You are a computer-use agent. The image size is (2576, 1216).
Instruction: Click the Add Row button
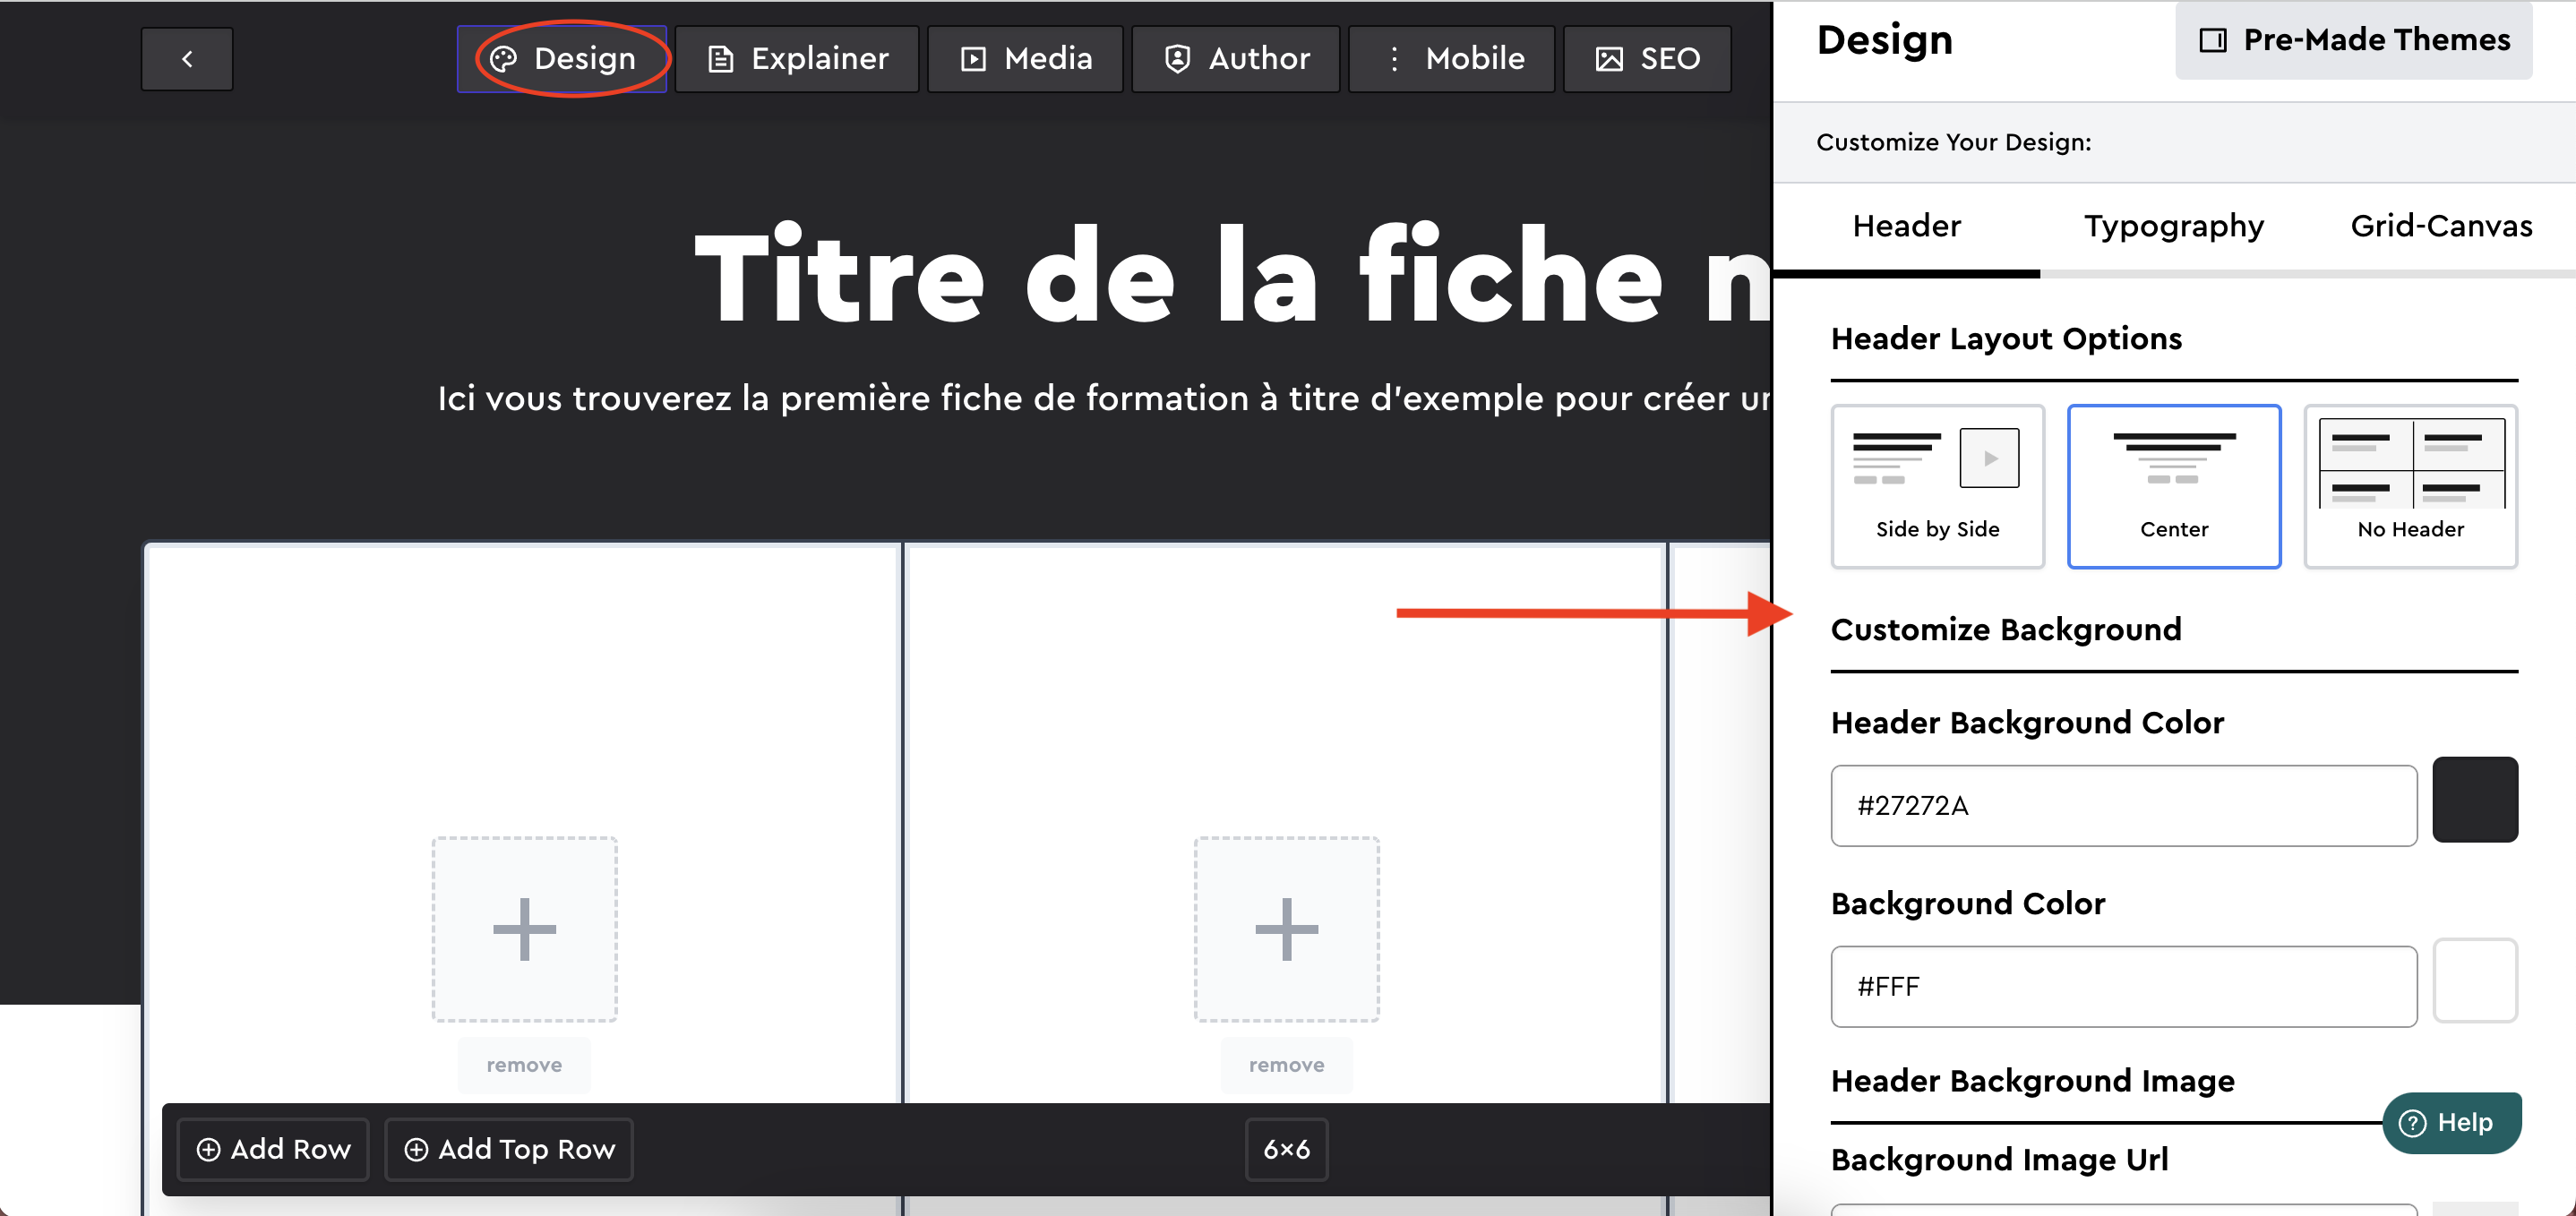point(273,1149)
